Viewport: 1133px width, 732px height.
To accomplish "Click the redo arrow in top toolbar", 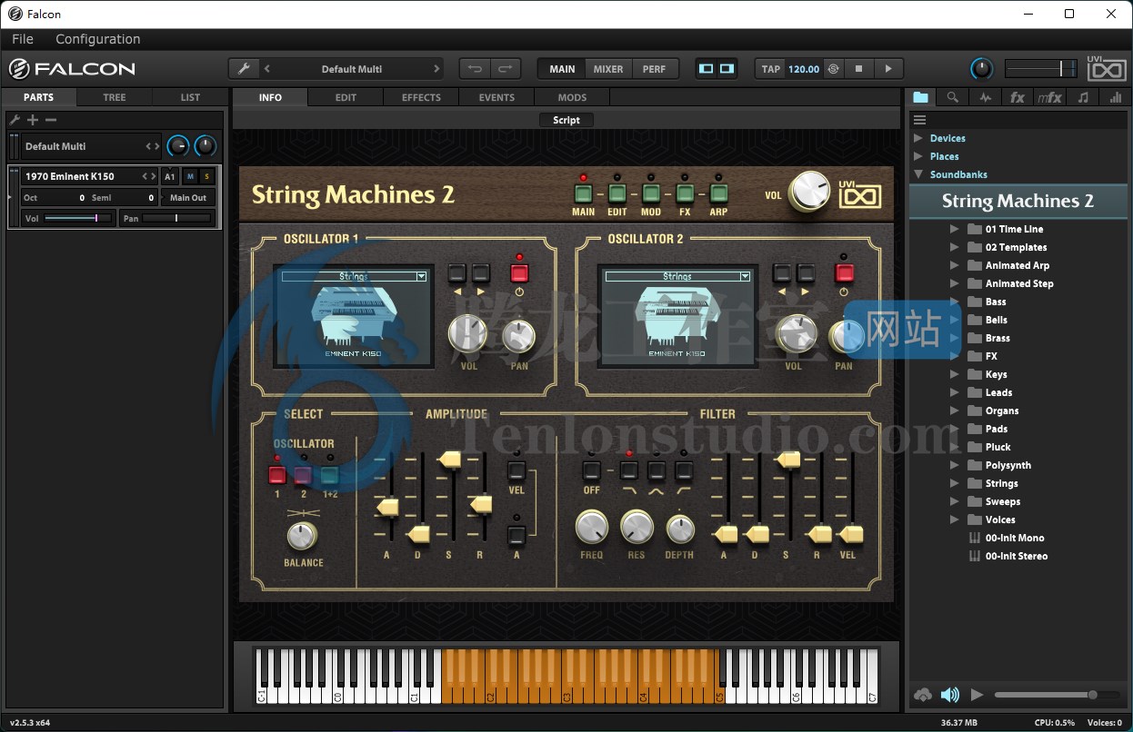I will (506, 69).
